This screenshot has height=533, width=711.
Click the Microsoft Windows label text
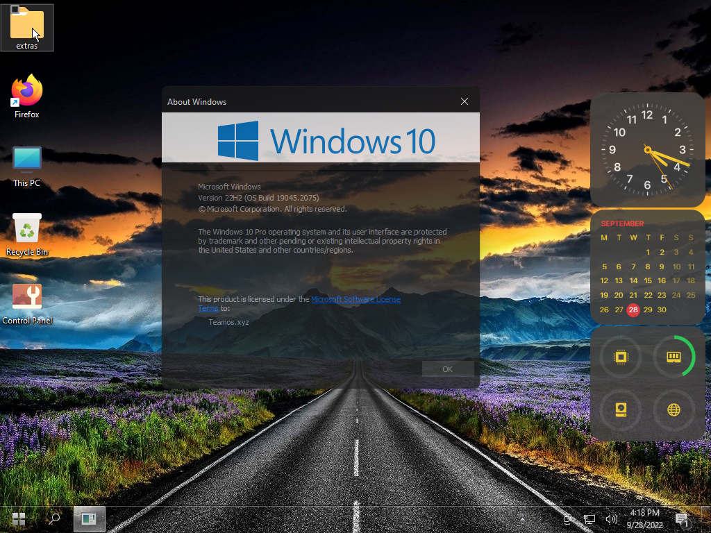(229, 186)
